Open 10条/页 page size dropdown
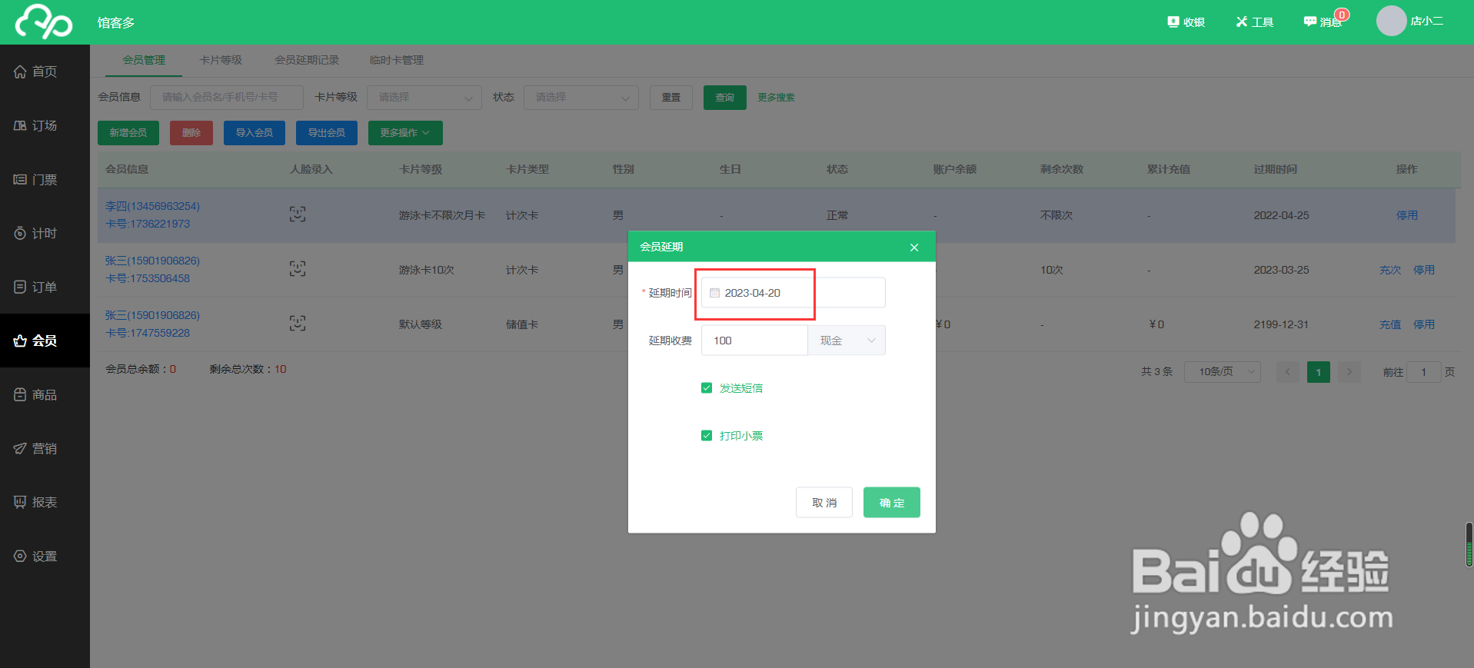Screen dimensions: 1474x668 1223,372
